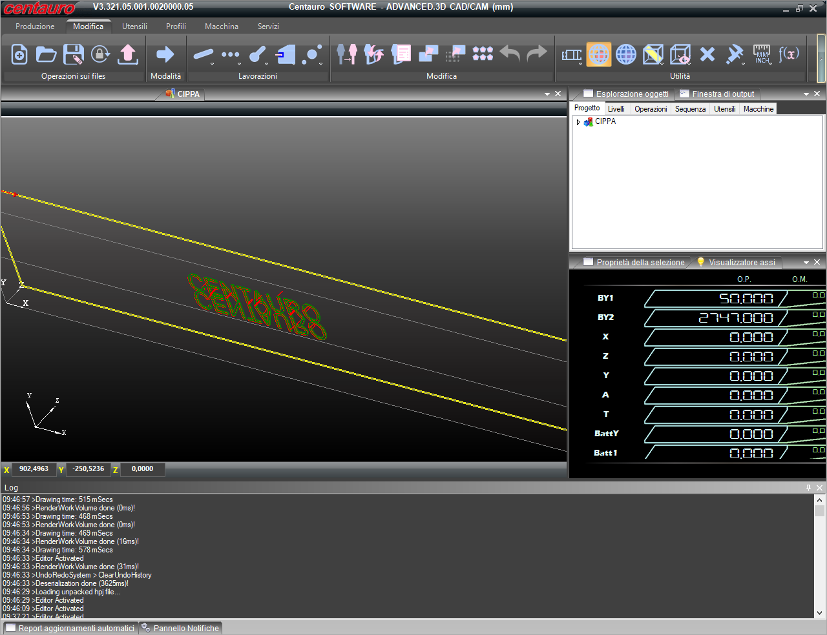The image size is (827, 635).
Task: Click the cube with eye visibility icon
Action: tap(680, 55)
